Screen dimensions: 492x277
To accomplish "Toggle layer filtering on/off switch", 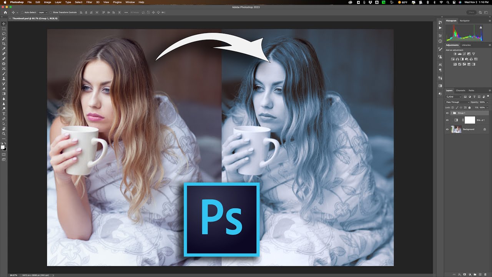I will coord(488,97).
